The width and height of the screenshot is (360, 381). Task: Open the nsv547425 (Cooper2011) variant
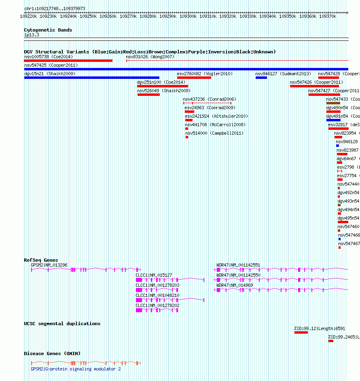pyautogui.click(x=51, y=65)
